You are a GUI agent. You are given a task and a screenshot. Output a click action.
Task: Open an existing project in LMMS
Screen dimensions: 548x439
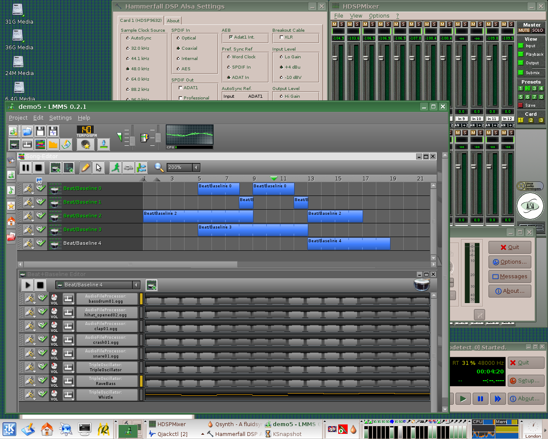pos(27,131)
